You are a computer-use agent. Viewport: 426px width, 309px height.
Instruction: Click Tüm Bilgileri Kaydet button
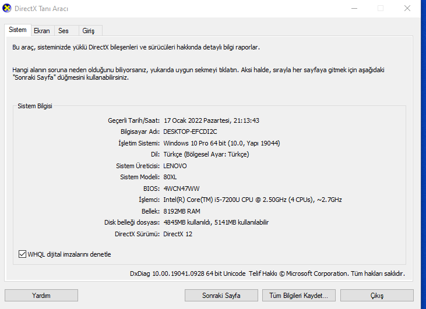(299, 296)
